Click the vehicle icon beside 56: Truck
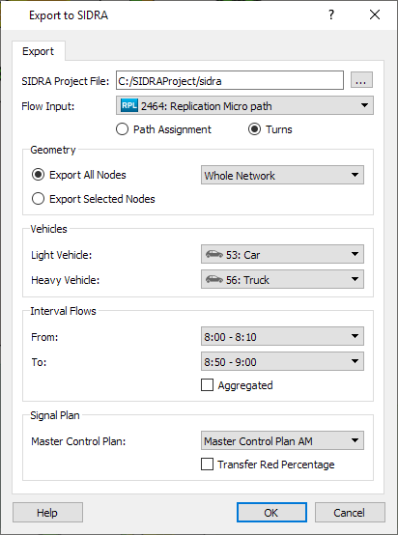This screenshot has width=398, height=535. pos(214,279)
